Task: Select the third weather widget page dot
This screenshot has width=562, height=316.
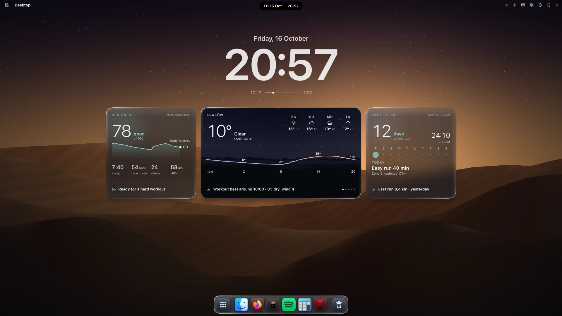Action: pos(349,189)
